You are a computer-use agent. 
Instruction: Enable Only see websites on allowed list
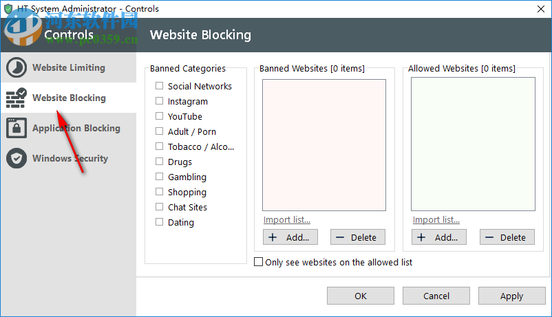tap(259, 262)
